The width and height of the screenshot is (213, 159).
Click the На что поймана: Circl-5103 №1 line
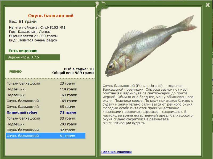point(37,27)
